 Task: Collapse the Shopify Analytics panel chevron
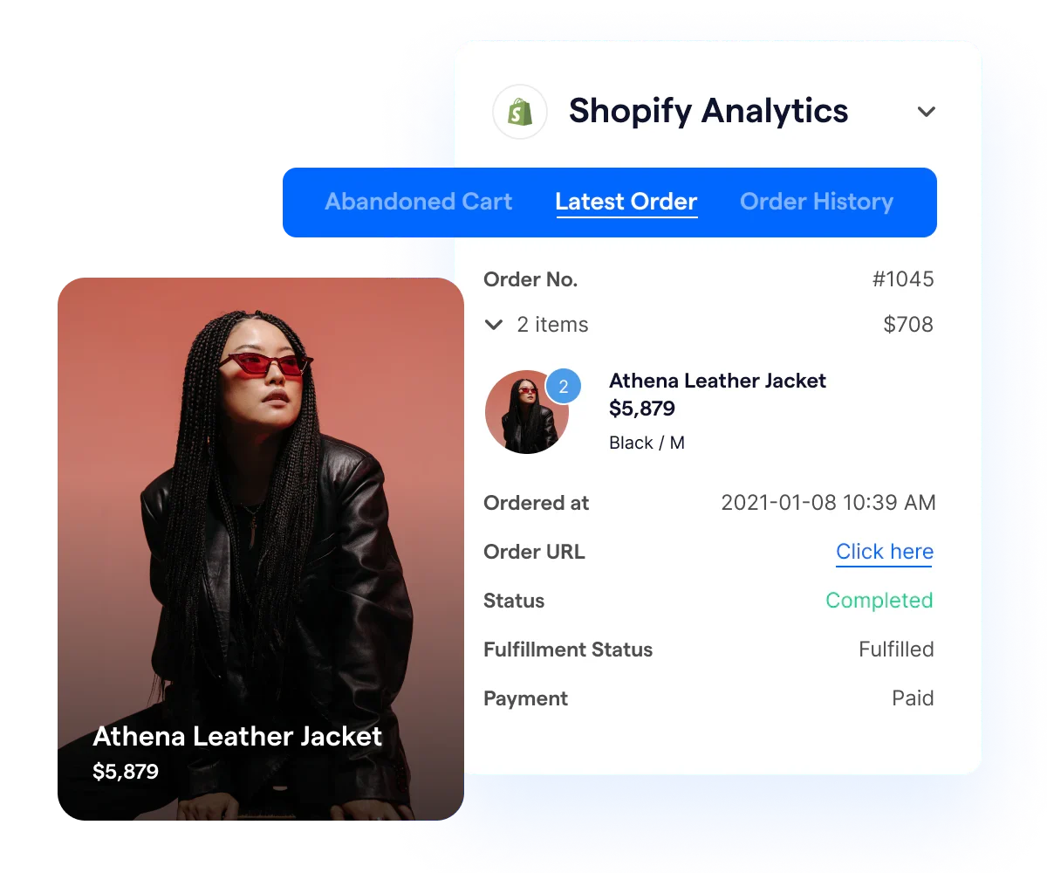click(x=927, y=112)
